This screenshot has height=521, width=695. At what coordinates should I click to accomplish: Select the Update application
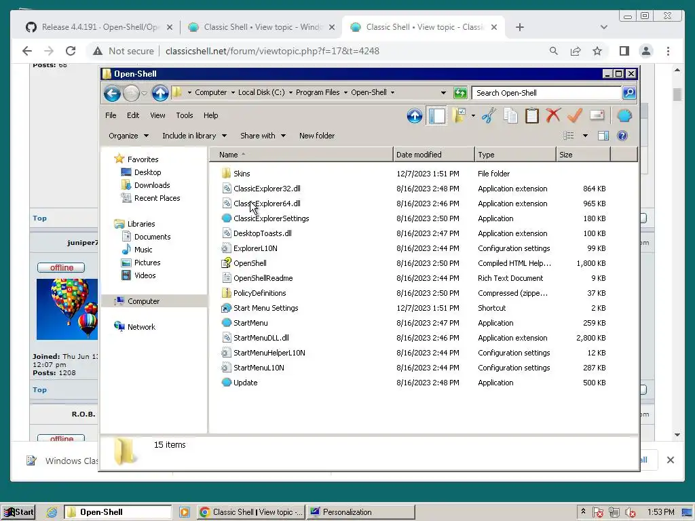245,383
